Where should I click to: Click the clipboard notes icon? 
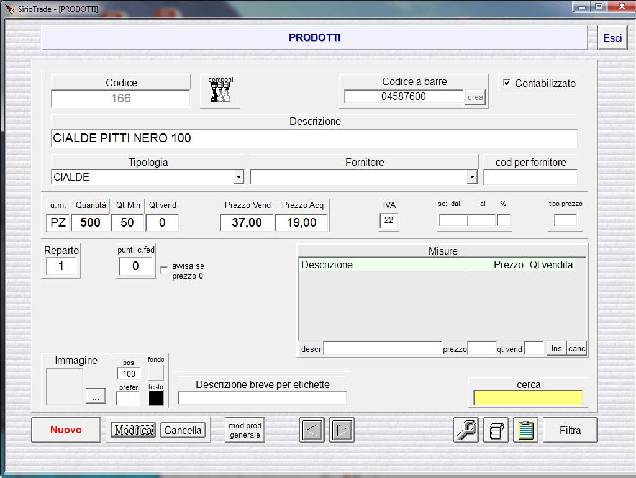point(525,430)
